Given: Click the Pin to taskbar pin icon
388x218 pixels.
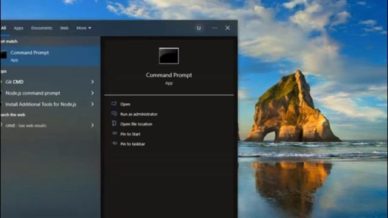Looking at the screenshot, I should [114, 144].
